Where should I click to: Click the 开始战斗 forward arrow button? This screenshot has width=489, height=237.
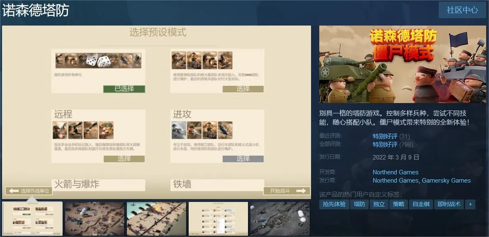287,191
